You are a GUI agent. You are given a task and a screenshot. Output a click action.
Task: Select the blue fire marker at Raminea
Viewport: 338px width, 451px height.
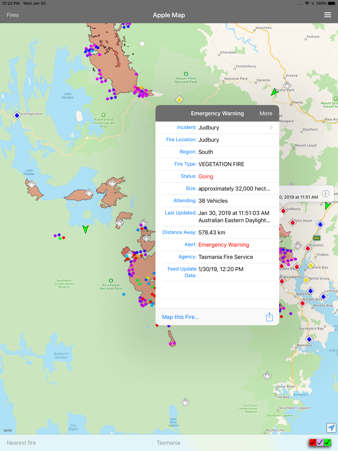point(309,339)
